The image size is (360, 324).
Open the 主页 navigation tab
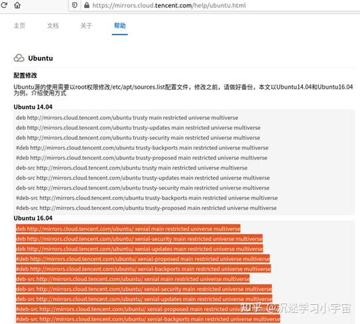[x=19, y=25]
